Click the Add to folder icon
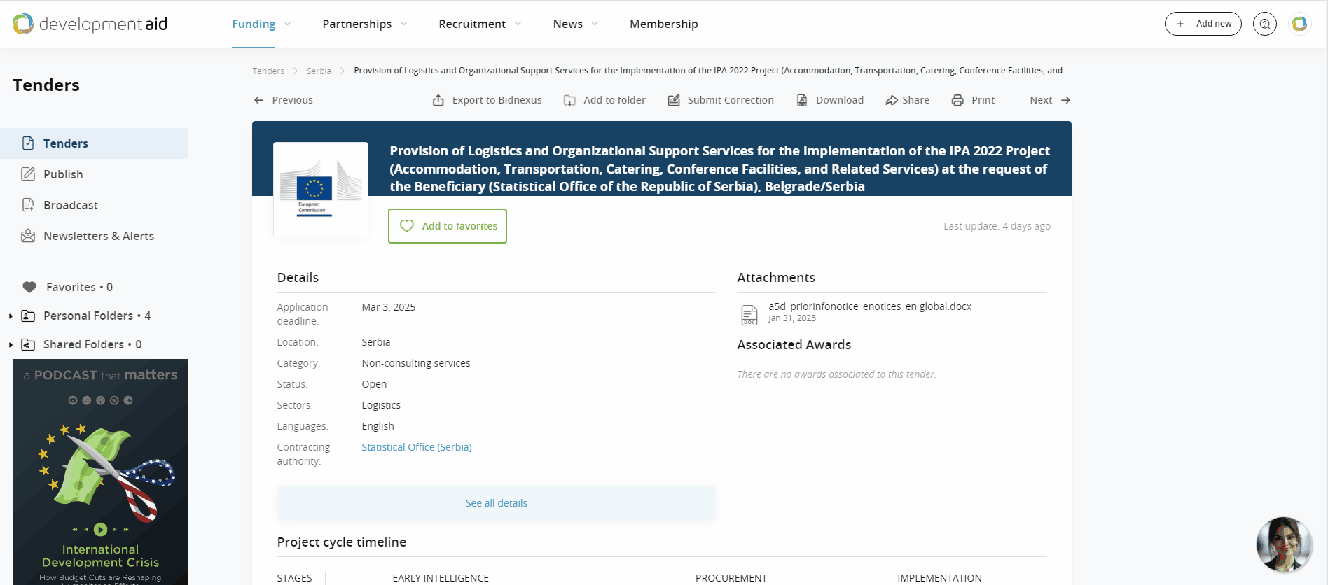 [570, 100]
